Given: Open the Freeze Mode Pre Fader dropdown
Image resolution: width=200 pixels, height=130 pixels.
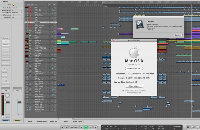Looking at the screenshot, I should pos(17,13).
